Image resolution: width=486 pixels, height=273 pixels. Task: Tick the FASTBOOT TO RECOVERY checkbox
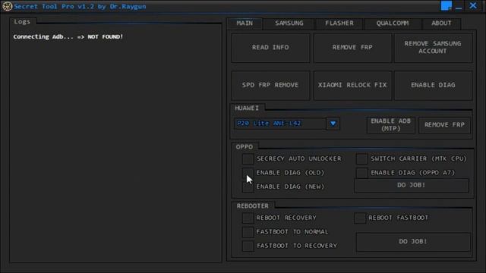[x=248, y=246]
